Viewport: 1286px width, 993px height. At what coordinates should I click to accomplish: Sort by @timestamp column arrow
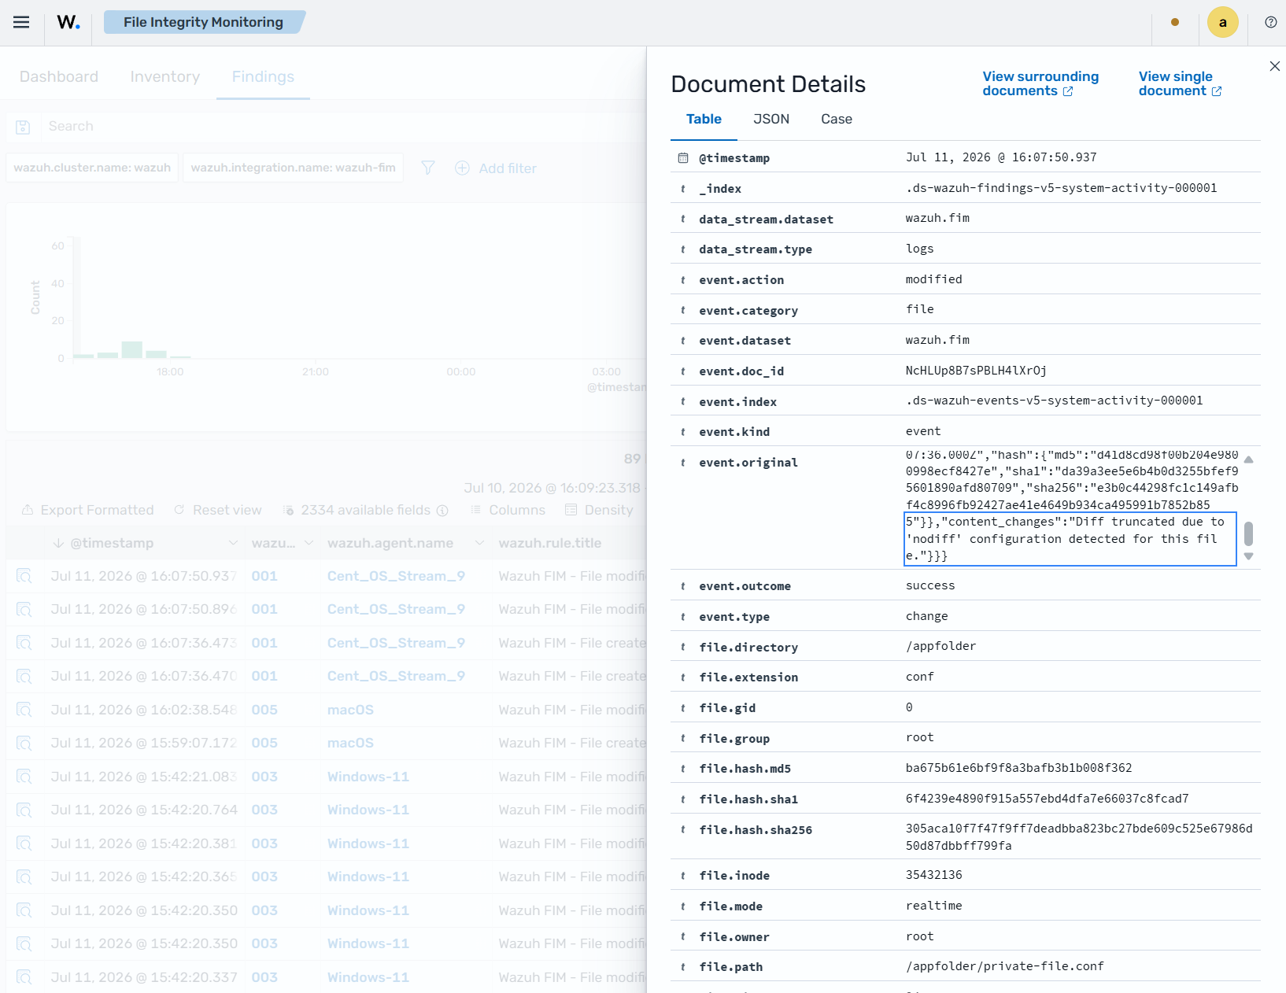[x=58, y=543]
